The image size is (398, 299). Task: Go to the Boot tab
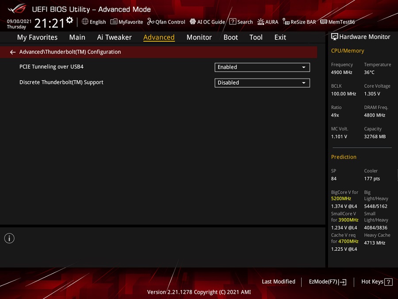click(230, 37)
